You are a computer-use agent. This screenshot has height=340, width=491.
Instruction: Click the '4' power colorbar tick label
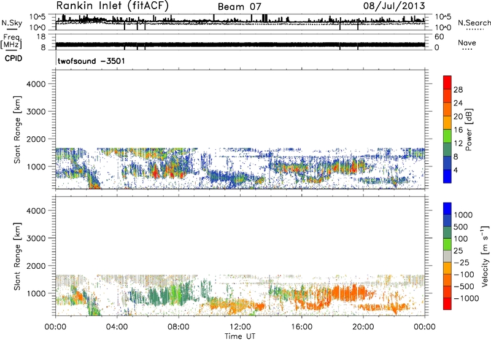(455, 170)
